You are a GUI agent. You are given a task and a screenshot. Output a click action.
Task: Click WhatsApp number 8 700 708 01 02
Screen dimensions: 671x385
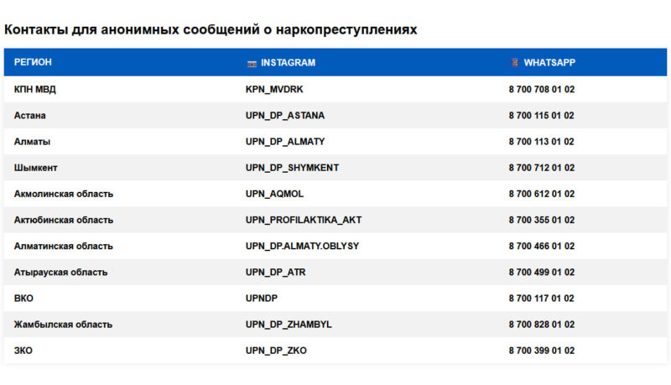541,90
